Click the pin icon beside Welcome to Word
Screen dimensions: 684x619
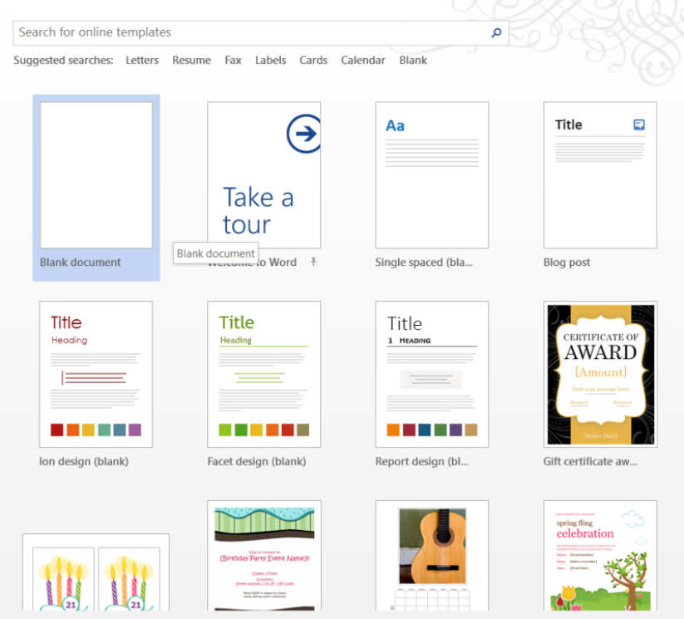[313, 262]
